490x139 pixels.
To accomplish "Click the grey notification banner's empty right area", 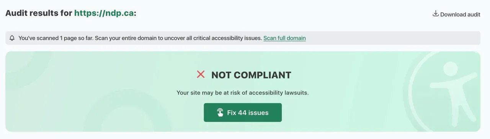I will pos(392,38).
